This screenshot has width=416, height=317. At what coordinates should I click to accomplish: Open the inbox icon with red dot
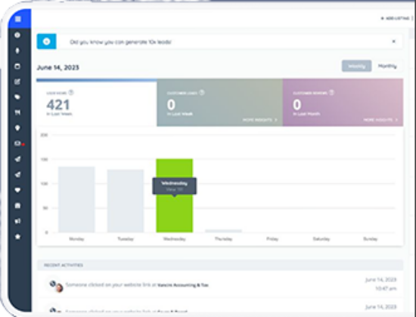coord(18,143)
